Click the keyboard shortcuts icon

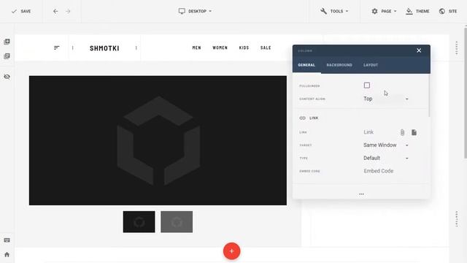7,240
